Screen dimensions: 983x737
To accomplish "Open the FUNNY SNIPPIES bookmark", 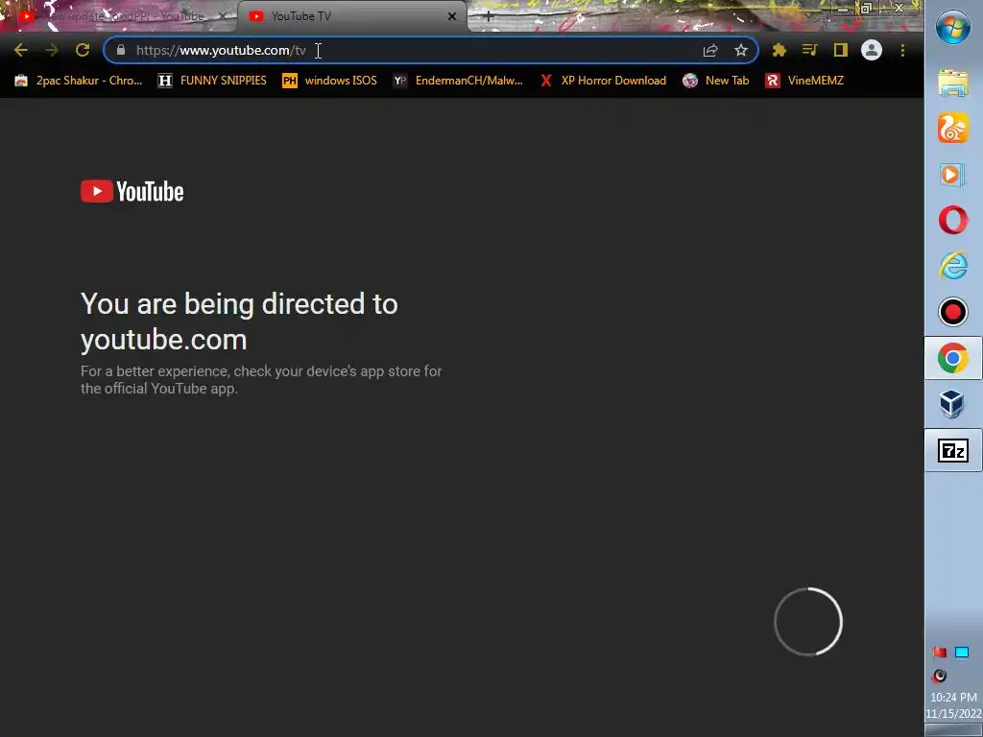I will pos(212,81).
